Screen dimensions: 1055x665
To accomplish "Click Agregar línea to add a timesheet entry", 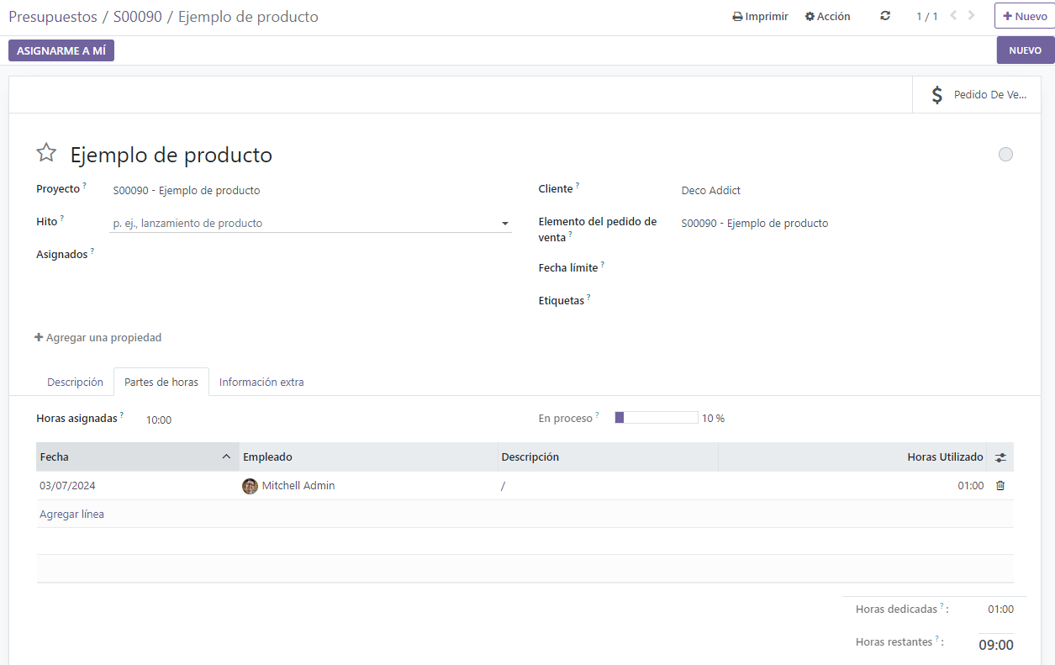I will 71,514.
